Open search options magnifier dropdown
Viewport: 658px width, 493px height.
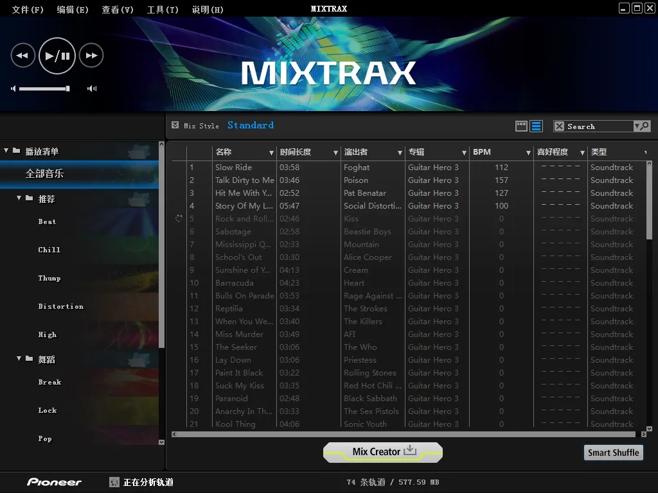pos(642,126)
